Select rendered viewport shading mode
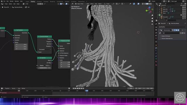The height and width of the screenshot is (105, 187). tap(151, 4)
